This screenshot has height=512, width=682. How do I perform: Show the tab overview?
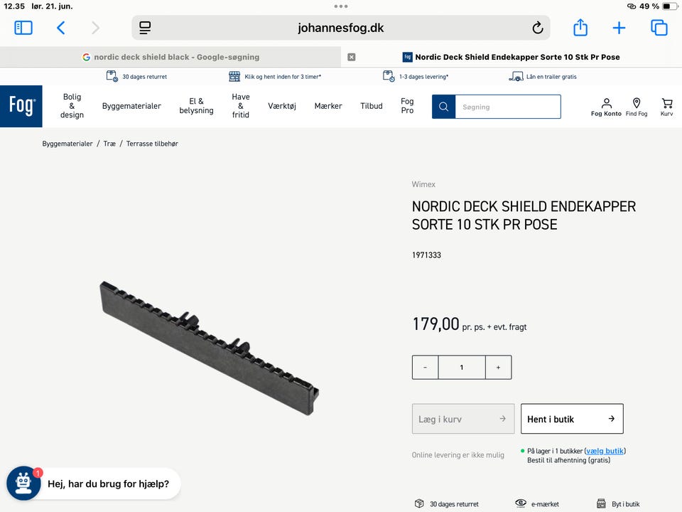(x=659, y=28)
